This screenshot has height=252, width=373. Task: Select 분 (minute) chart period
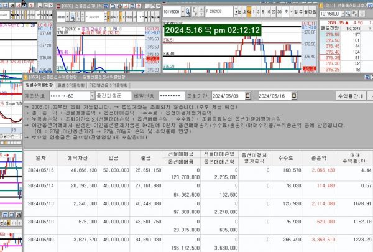tap(240, 12)
